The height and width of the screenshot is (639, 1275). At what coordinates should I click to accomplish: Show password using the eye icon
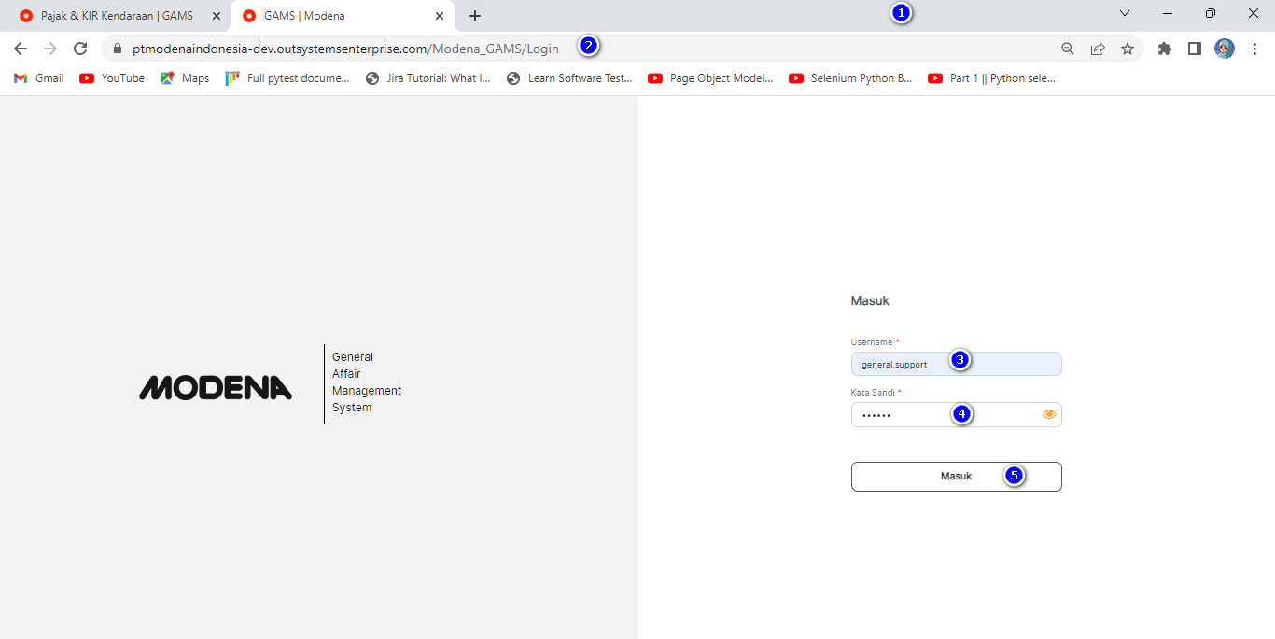click(1049, 414)
